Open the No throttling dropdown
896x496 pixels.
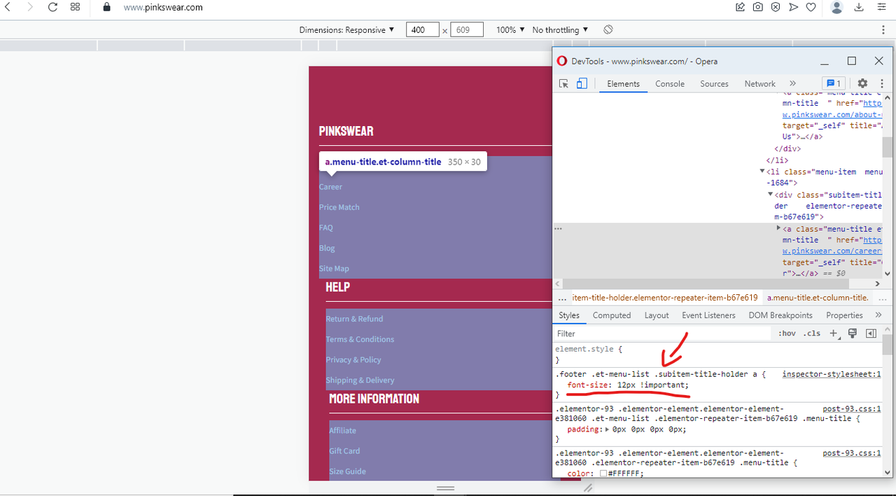click(x=560, y=30)
